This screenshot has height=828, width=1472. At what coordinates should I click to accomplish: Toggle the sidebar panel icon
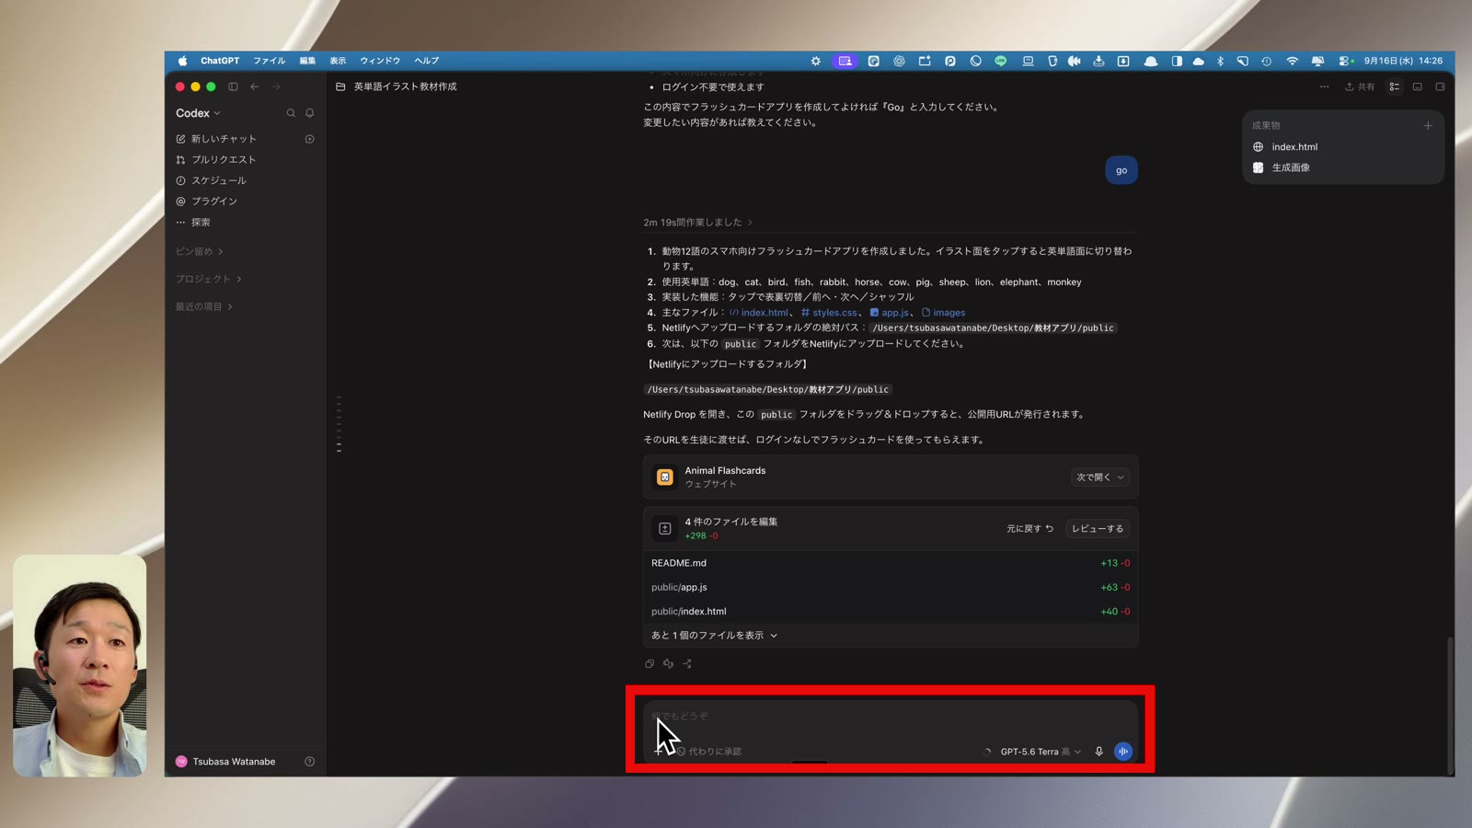pos(233,86)
